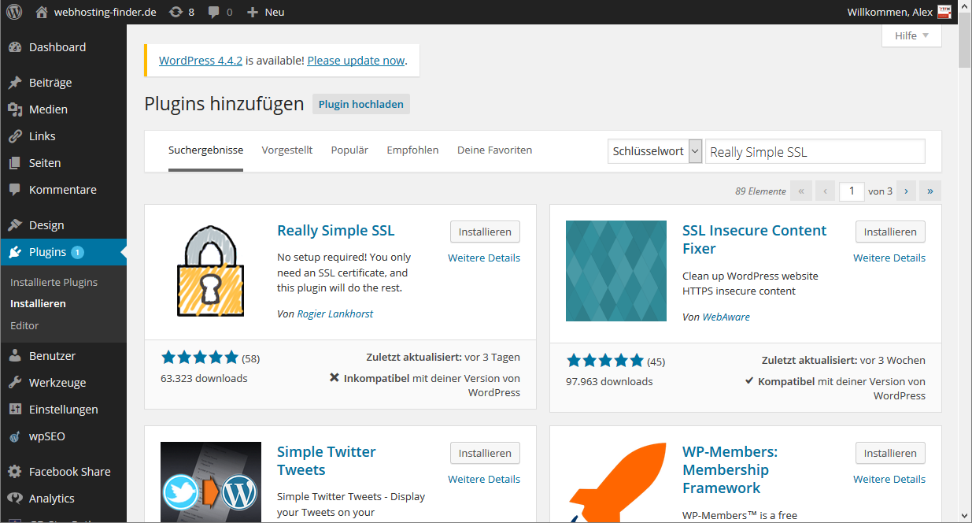Jump to the last results page
The width and height of the screenshot is (972, 523).
[930, 191]
